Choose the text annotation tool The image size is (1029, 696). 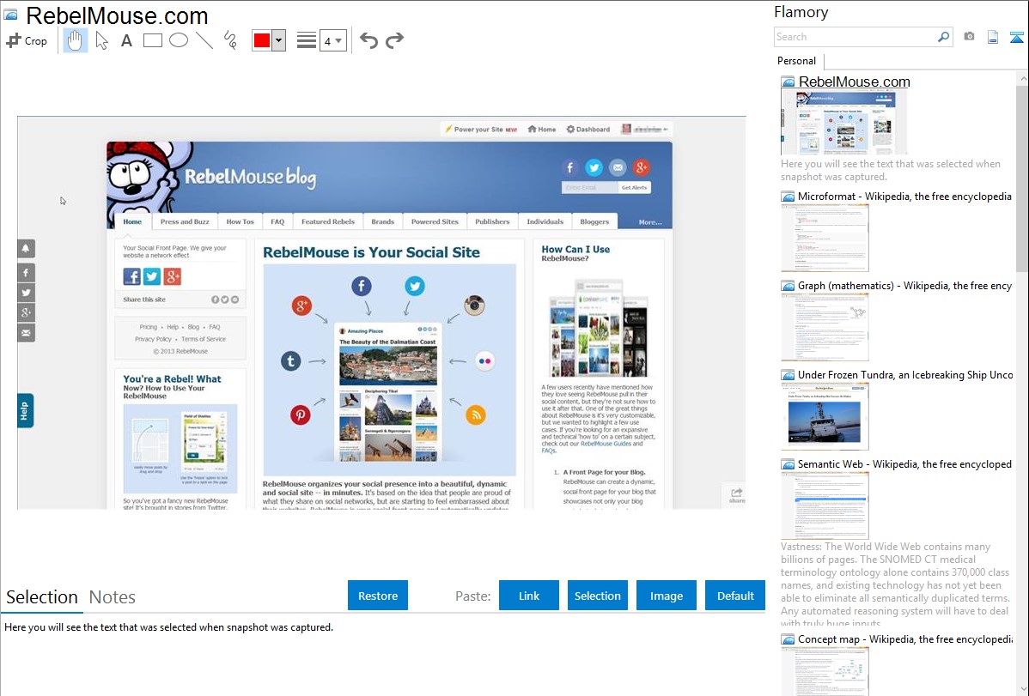pos(126,40)
